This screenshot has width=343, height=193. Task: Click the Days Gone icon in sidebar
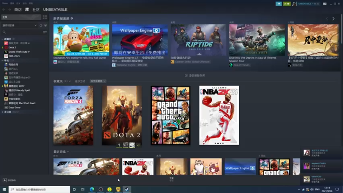point(6,108)
